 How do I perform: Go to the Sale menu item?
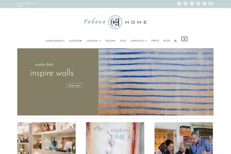(x=123, y=40)
